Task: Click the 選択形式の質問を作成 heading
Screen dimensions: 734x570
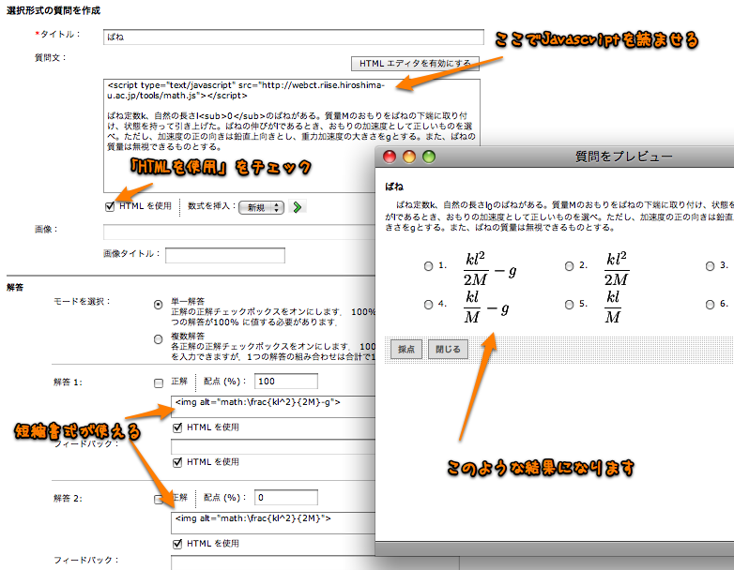Action: (54, 10)
